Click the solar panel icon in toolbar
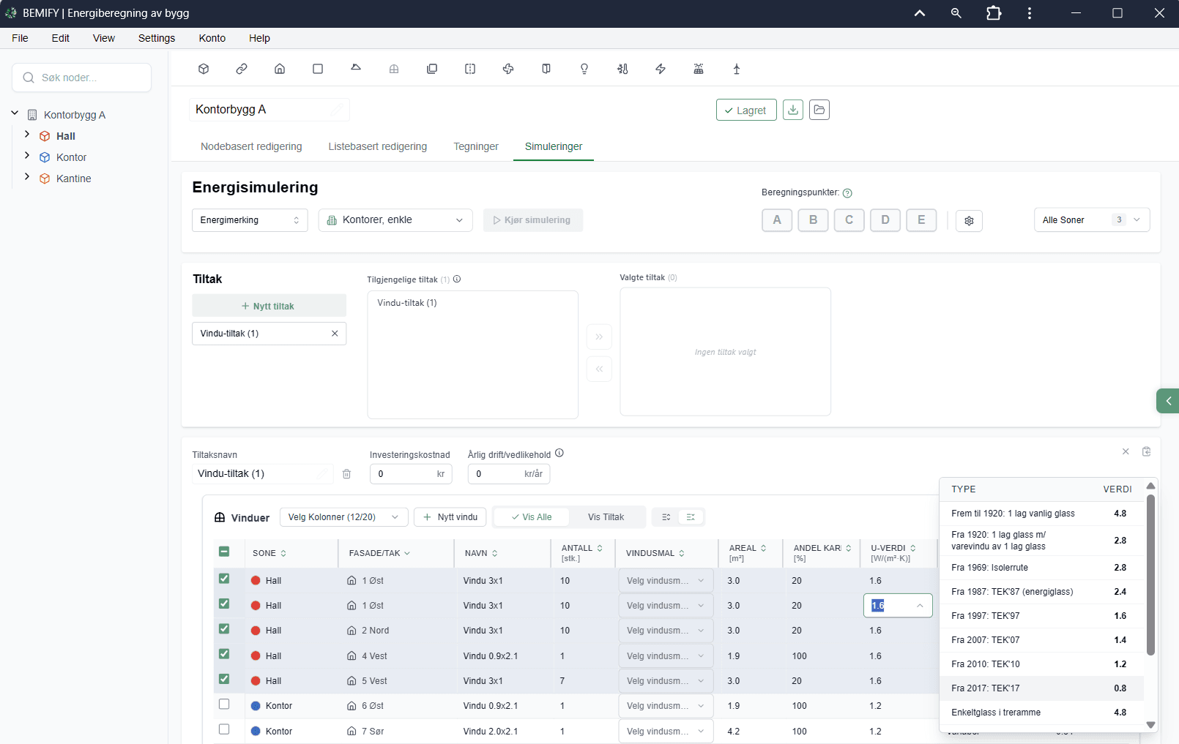Image resolution: width=1179 pixels, height=744 pixels. pyautogui.click(x=699, y=69)
